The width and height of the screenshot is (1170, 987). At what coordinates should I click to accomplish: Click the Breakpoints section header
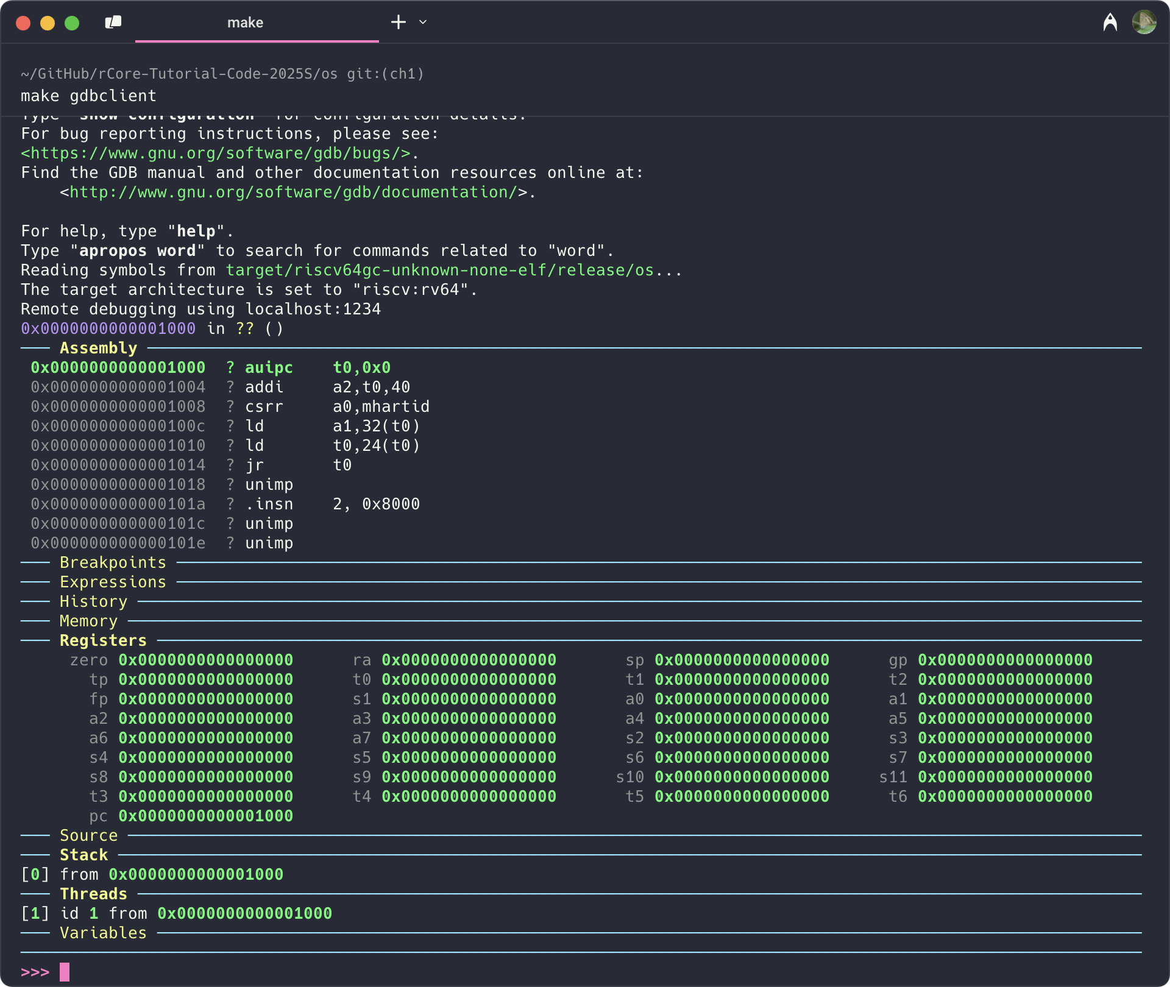coord(113,563)
